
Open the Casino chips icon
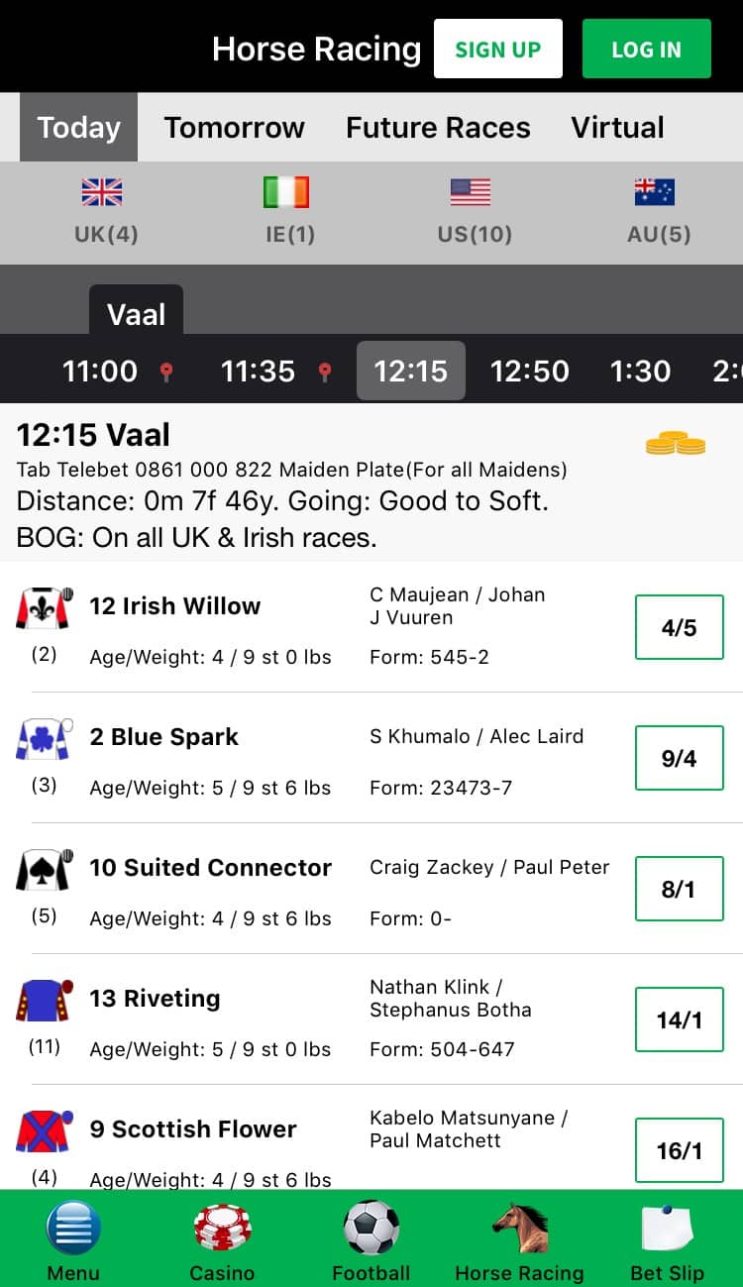pos(222,1229)
